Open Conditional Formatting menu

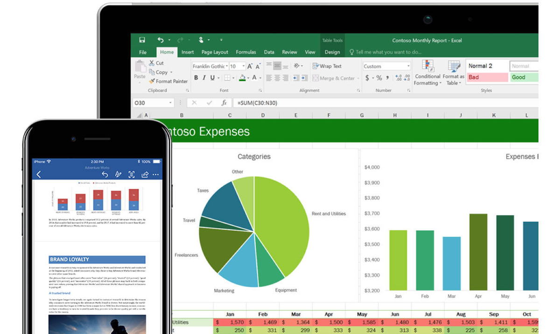point(427,73)
